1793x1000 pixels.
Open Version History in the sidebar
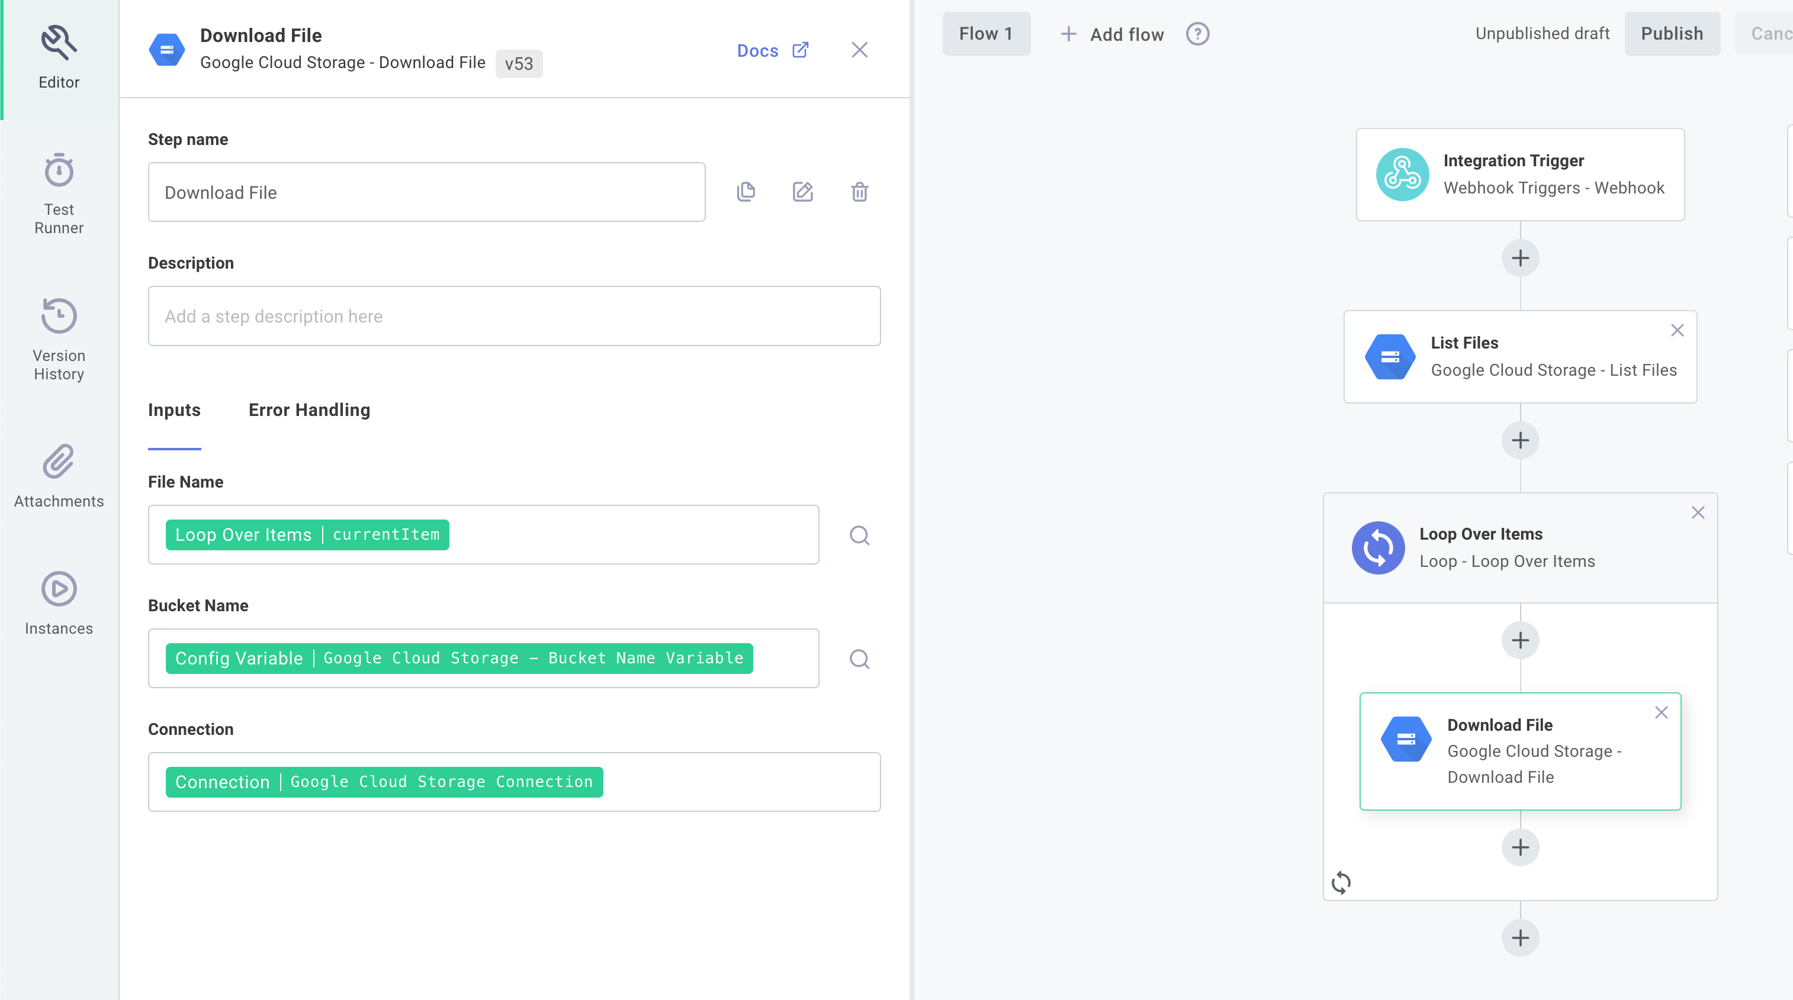pyautogui.click(x=59, y=340)
